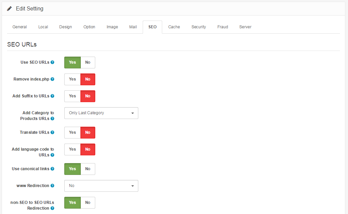Switch to the General tab
Image resolution: width=348 pixels, height=214 pixels.
tap(20, 27)
